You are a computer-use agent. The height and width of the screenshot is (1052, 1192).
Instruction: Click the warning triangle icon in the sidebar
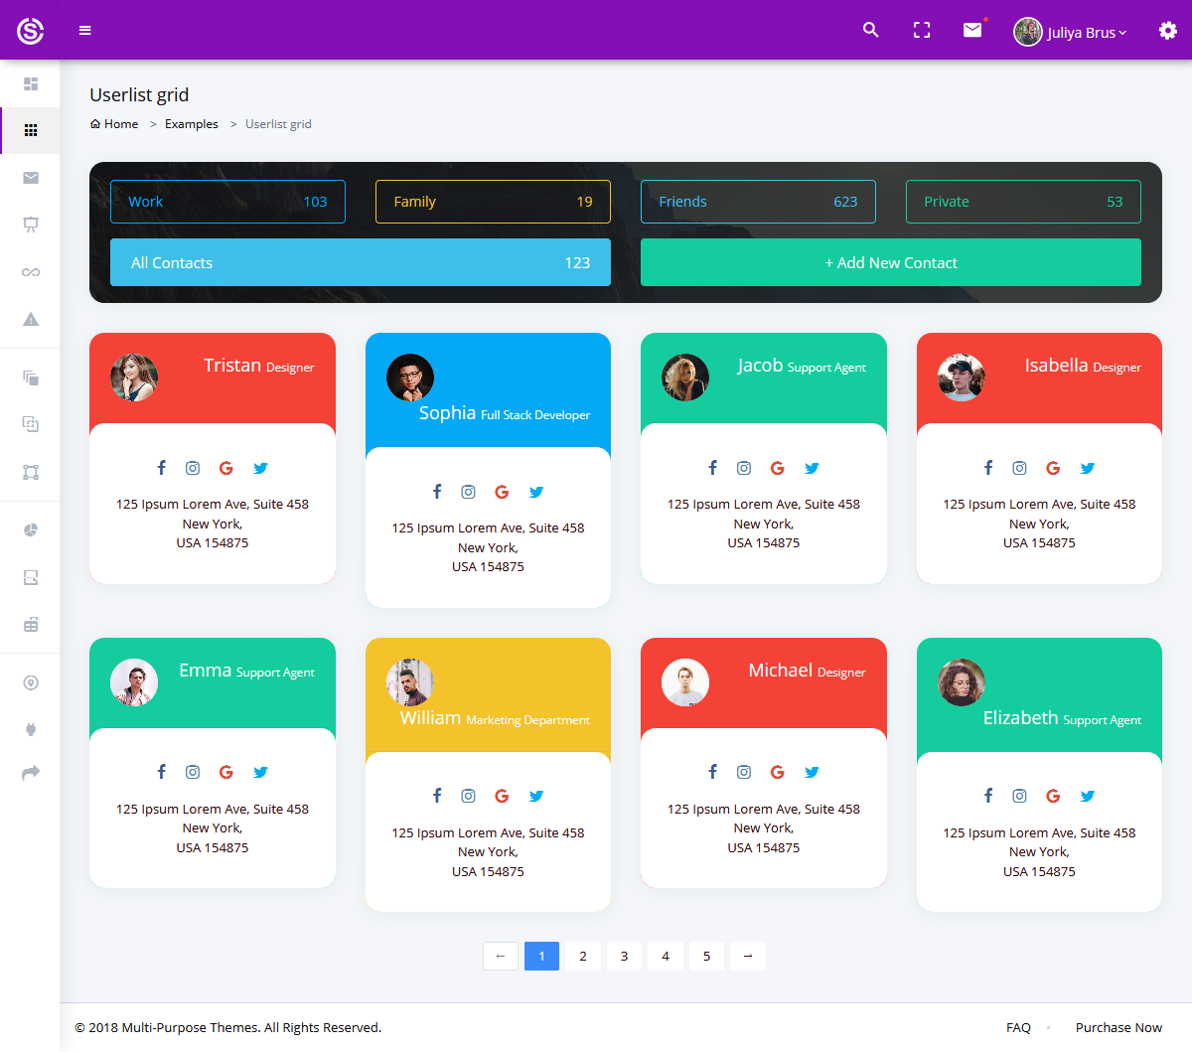point(30,319)
